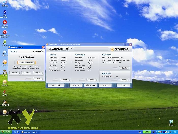This screenshot has width=178, height=134.
Task: Minimize the 3DMark05 Professional Edition window
Action: click(125, 45)
